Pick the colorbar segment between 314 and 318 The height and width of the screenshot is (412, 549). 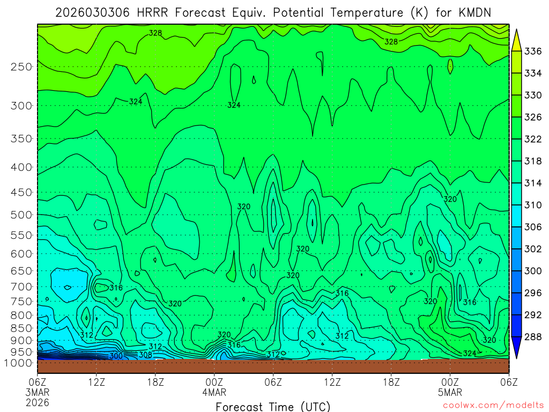(x=516, y=172)
